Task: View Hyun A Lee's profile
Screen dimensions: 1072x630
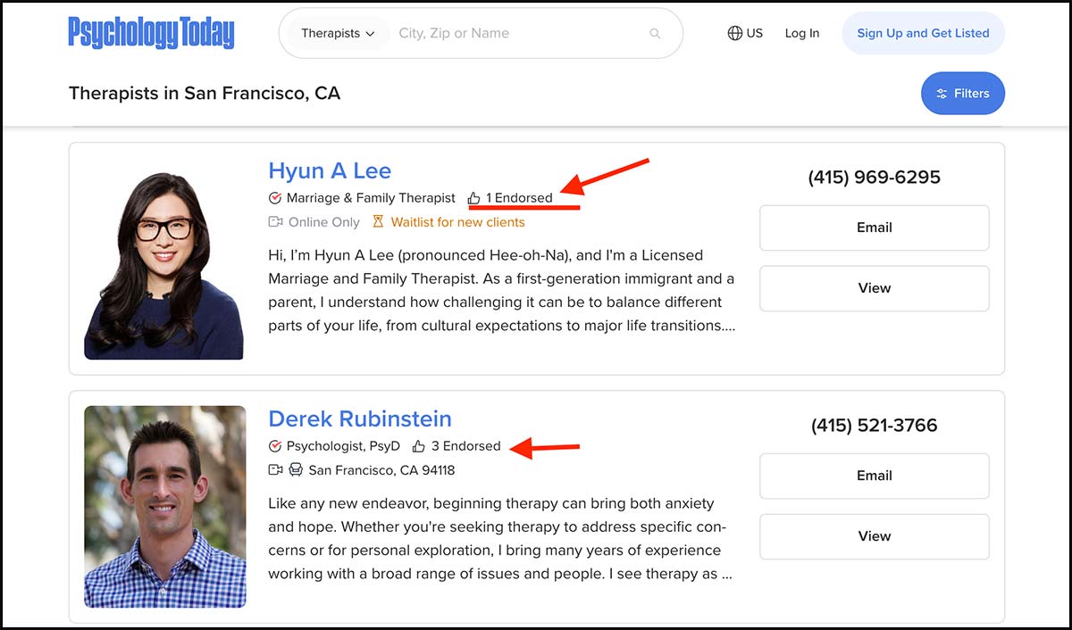Action: tap(874, 288)
